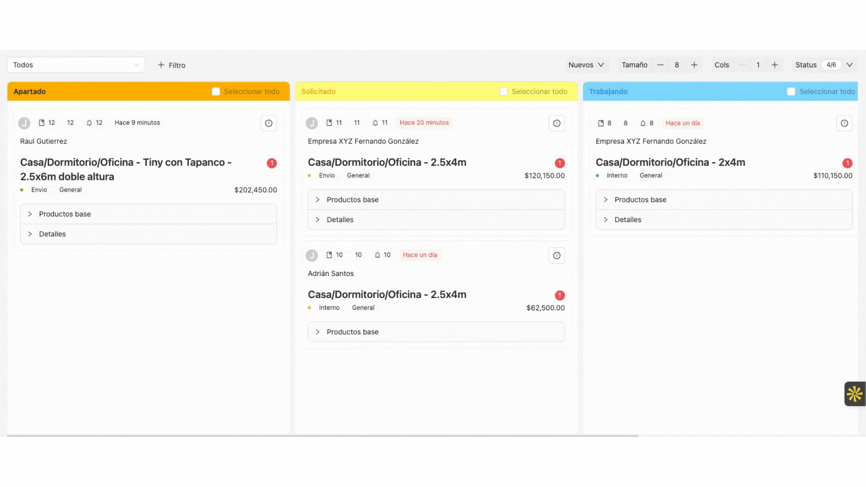
Task: Open the yellow asterisk widget at right edge
Action: (854, 394)
